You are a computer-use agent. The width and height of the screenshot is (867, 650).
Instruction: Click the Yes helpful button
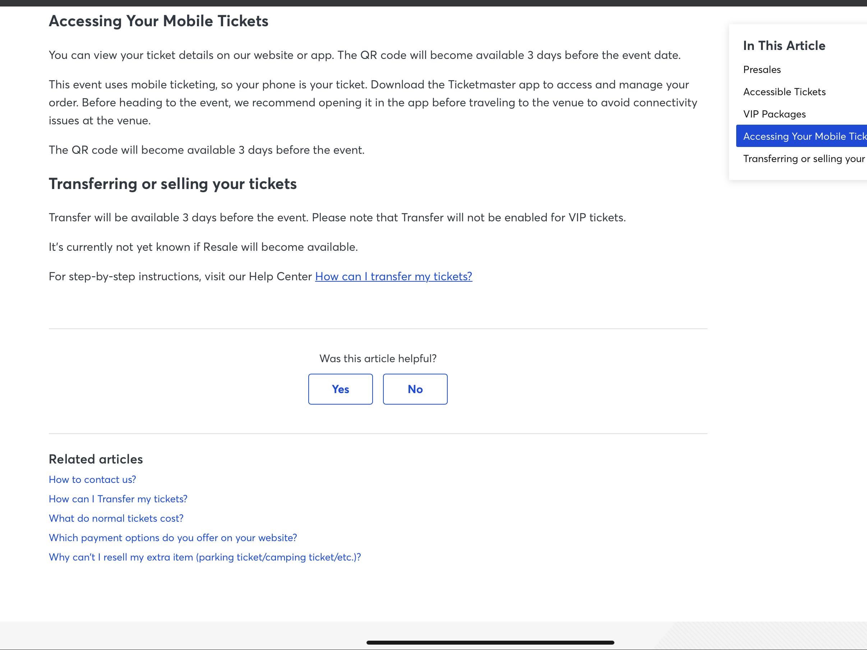tap(340, 389)
